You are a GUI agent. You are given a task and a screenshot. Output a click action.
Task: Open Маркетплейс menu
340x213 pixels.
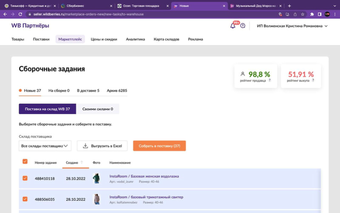(x=70, y=39)
